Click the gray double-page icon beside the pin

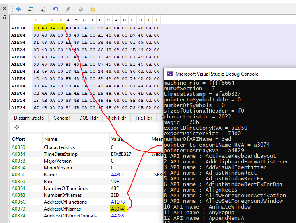click(80, 9)
